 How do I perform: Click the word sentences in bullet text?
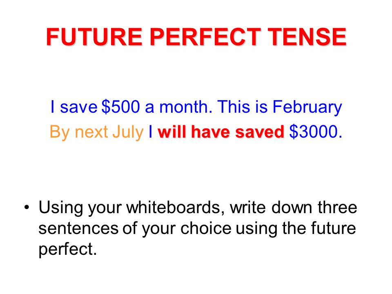pyautogui.click(x=78, y=229)
